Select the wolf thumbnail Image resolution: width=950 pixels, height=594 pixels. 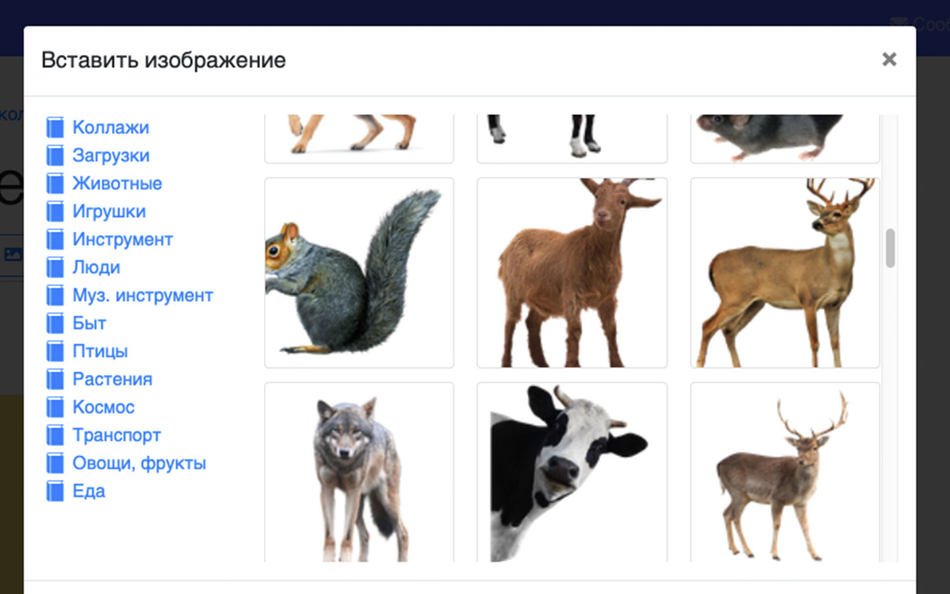[x=359, y=473]
